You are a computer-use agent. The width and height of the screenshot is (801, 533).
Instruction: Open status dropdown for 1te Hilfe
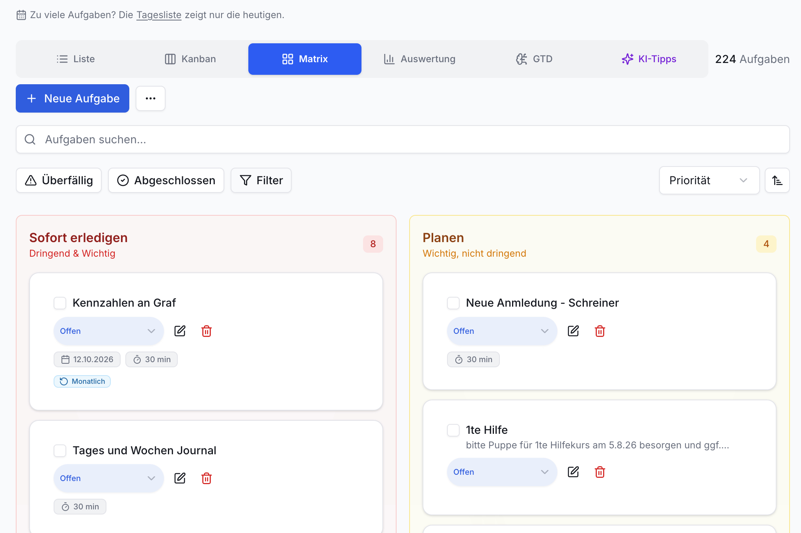(502, 472)
